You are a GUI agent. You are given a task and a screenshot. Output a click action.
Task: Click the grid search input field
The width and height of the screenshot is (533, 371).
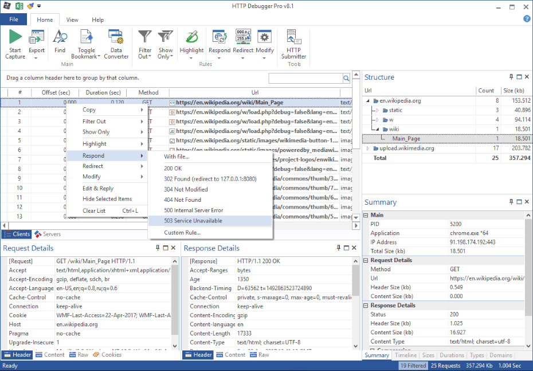click(x=305, y=78)
